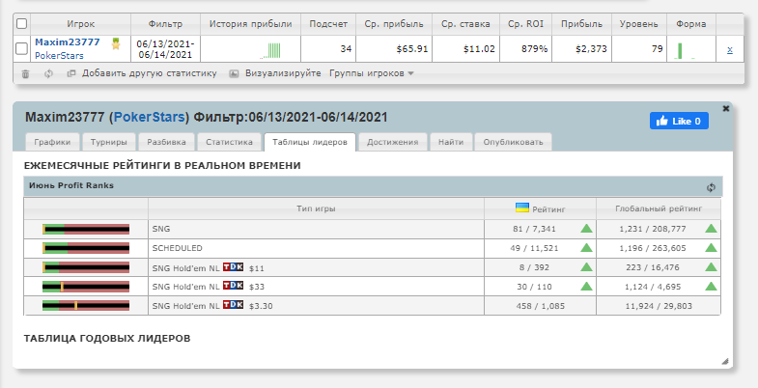Screen dimensions: 758x388
Task: Click the $33 row rank progress bar
Action: coord(86,287)
